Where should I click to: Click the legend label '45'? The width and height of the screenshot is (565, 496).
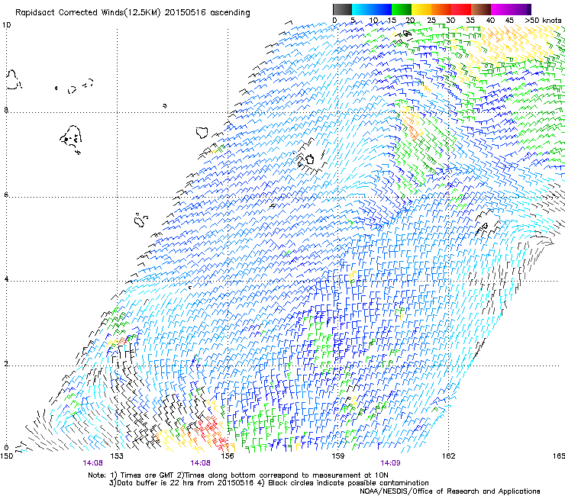[x=509, y=21]
